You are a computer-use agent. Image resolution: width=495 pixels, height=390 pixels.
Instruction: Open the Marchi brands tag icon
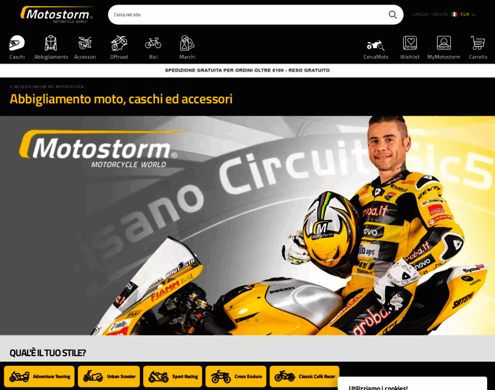pos(187,43)
